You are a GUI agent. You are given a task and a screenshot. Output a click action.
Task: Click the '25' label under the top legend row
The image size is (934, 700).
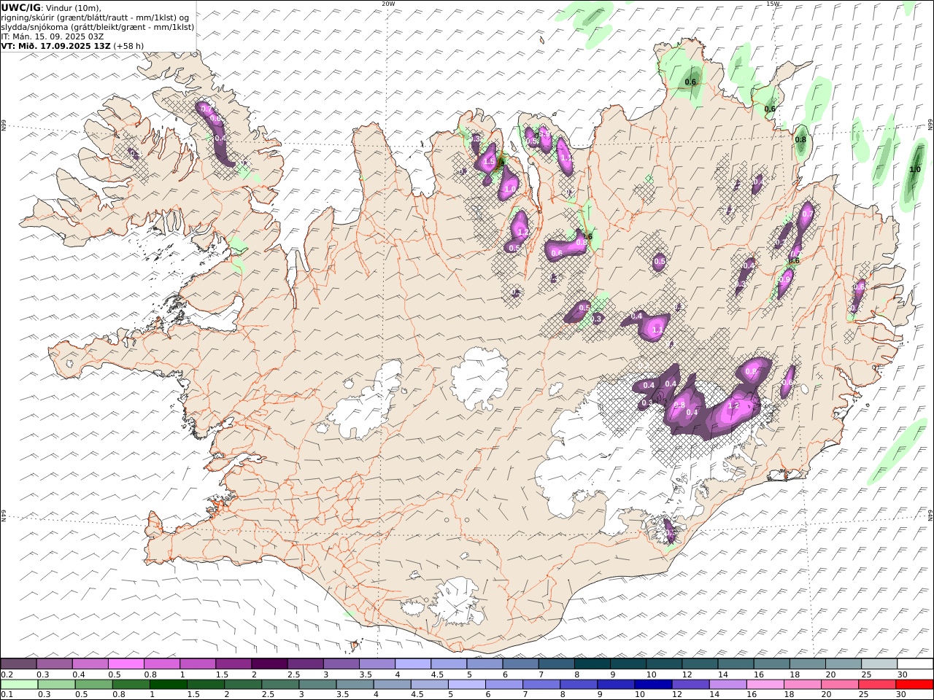pyautogui.click(x=867, y=674)
